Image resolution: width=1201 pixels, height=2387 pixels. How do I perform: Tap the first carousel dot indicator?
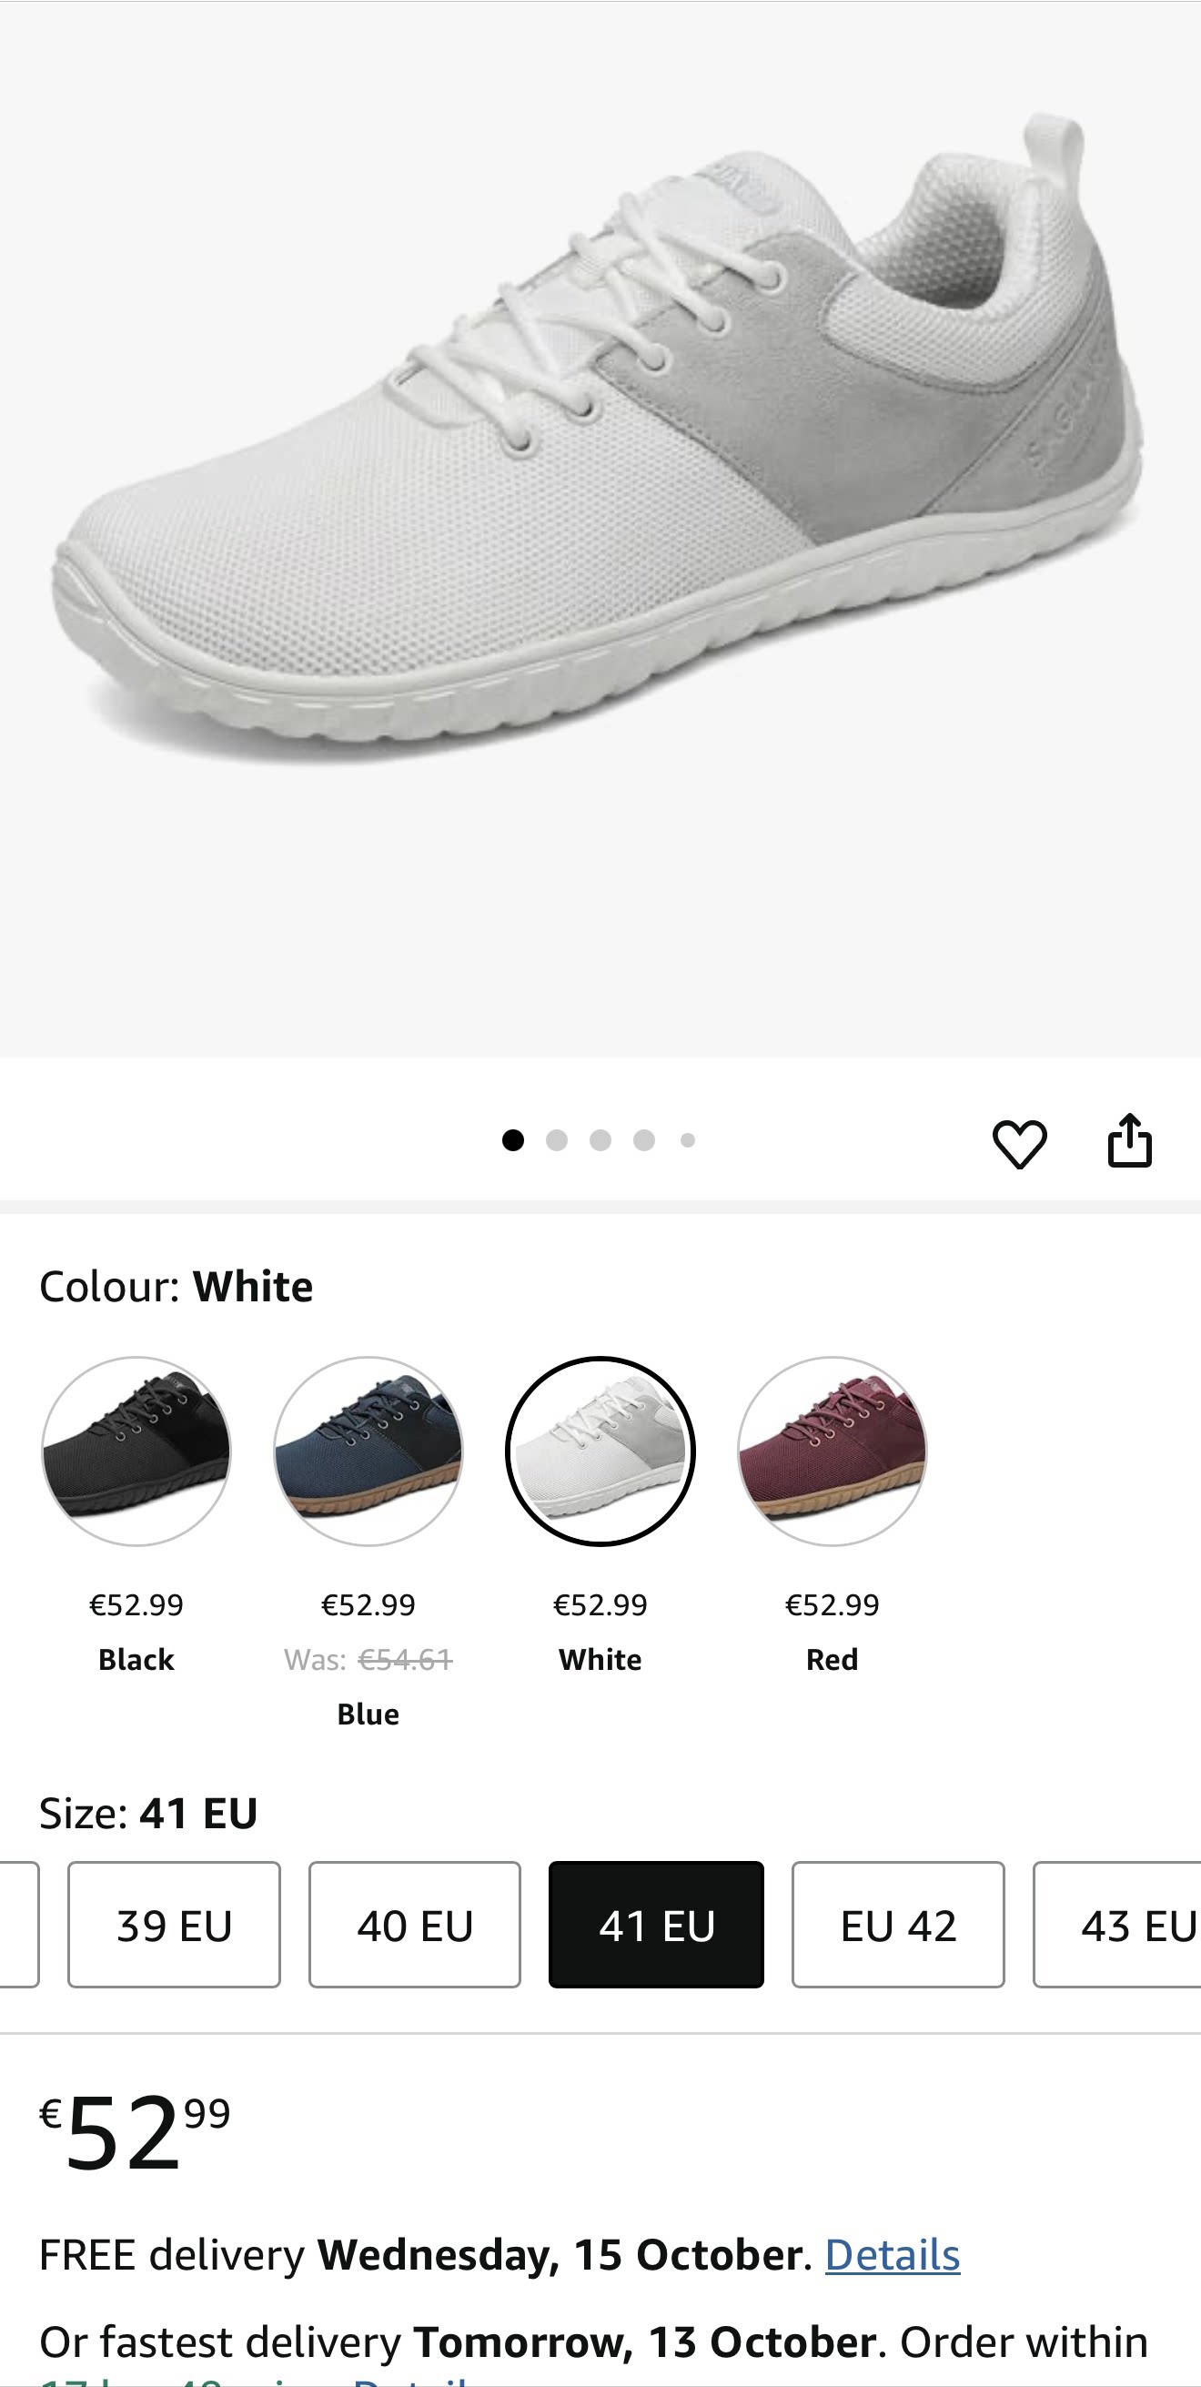512,1140
